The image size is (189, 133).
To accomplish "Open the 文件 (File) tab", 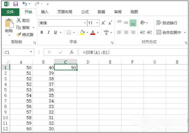I will pos(10,12).
